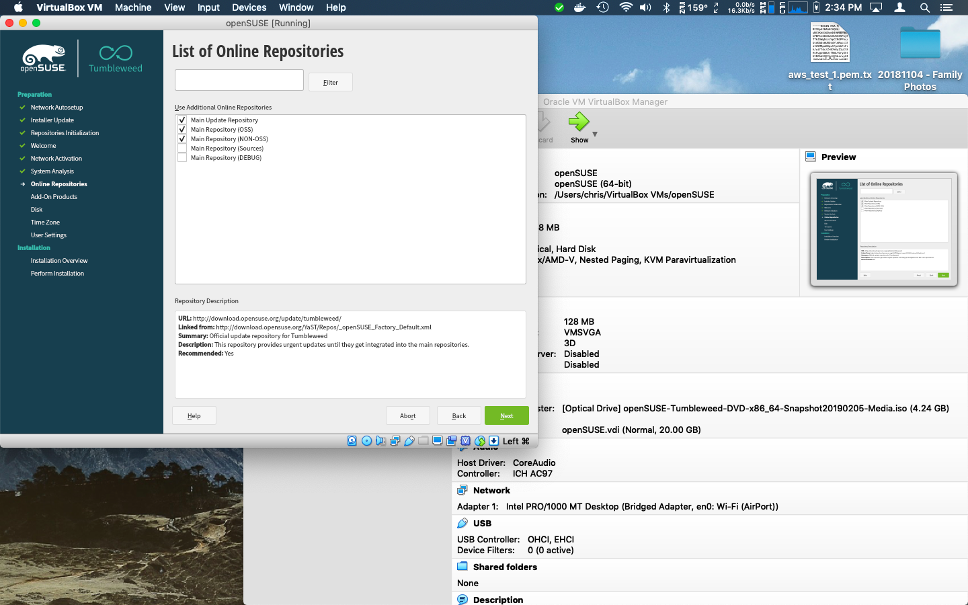This screenshot has width=968, height=605.
Task: Click virtualization CPU icon in VM status bar
Action: (465, 441)
